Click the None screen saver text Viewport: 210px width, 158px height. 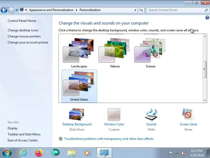(x=188, y=130)
